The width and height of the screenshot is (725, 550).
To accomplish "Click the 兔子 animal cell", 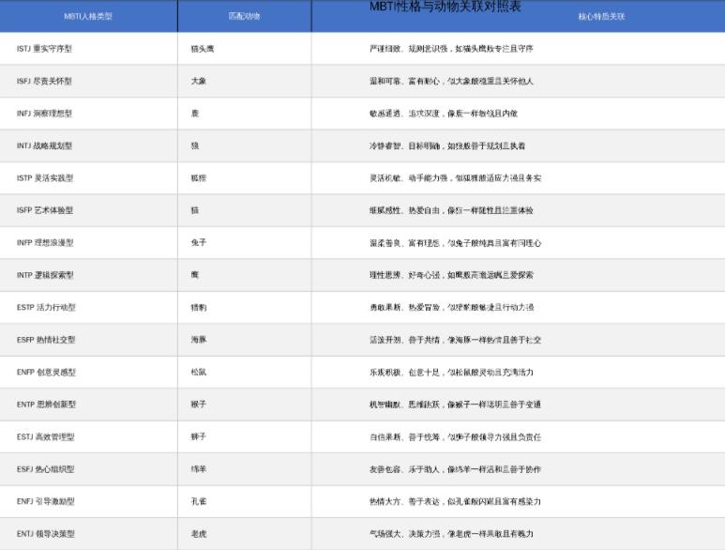I will [199, 243].
